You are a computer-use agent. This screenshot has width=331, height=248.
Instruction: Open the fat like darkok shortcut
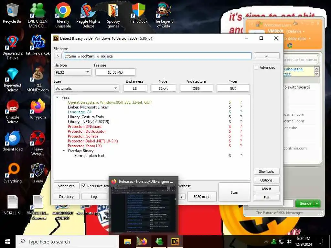coord(37,45)
